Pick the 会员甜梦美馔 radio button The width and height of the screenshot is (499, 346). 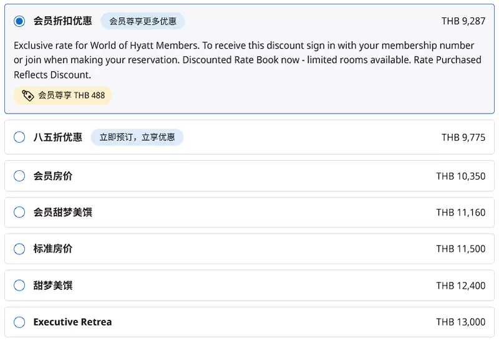(x=19, y=213)
